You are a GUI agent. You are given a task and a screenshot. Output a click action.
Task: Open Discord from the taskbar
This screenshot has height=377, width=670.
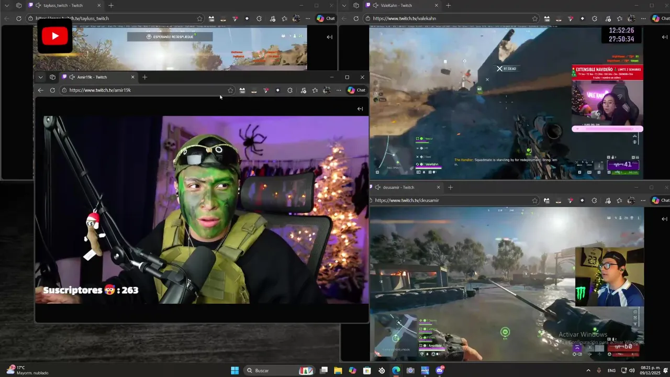tap(439, 370)
